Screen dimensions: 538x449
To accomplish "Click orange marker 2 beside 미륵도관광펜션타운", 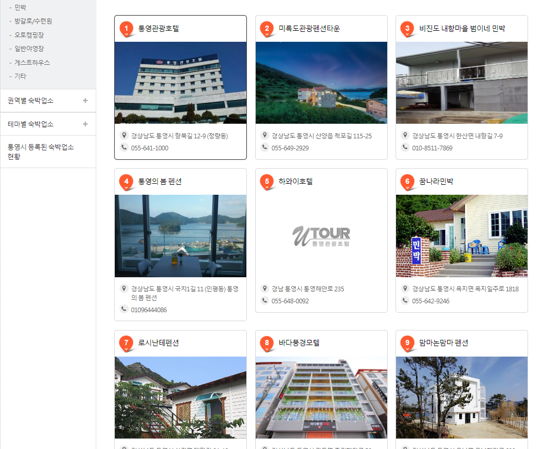I will point(267,29).
